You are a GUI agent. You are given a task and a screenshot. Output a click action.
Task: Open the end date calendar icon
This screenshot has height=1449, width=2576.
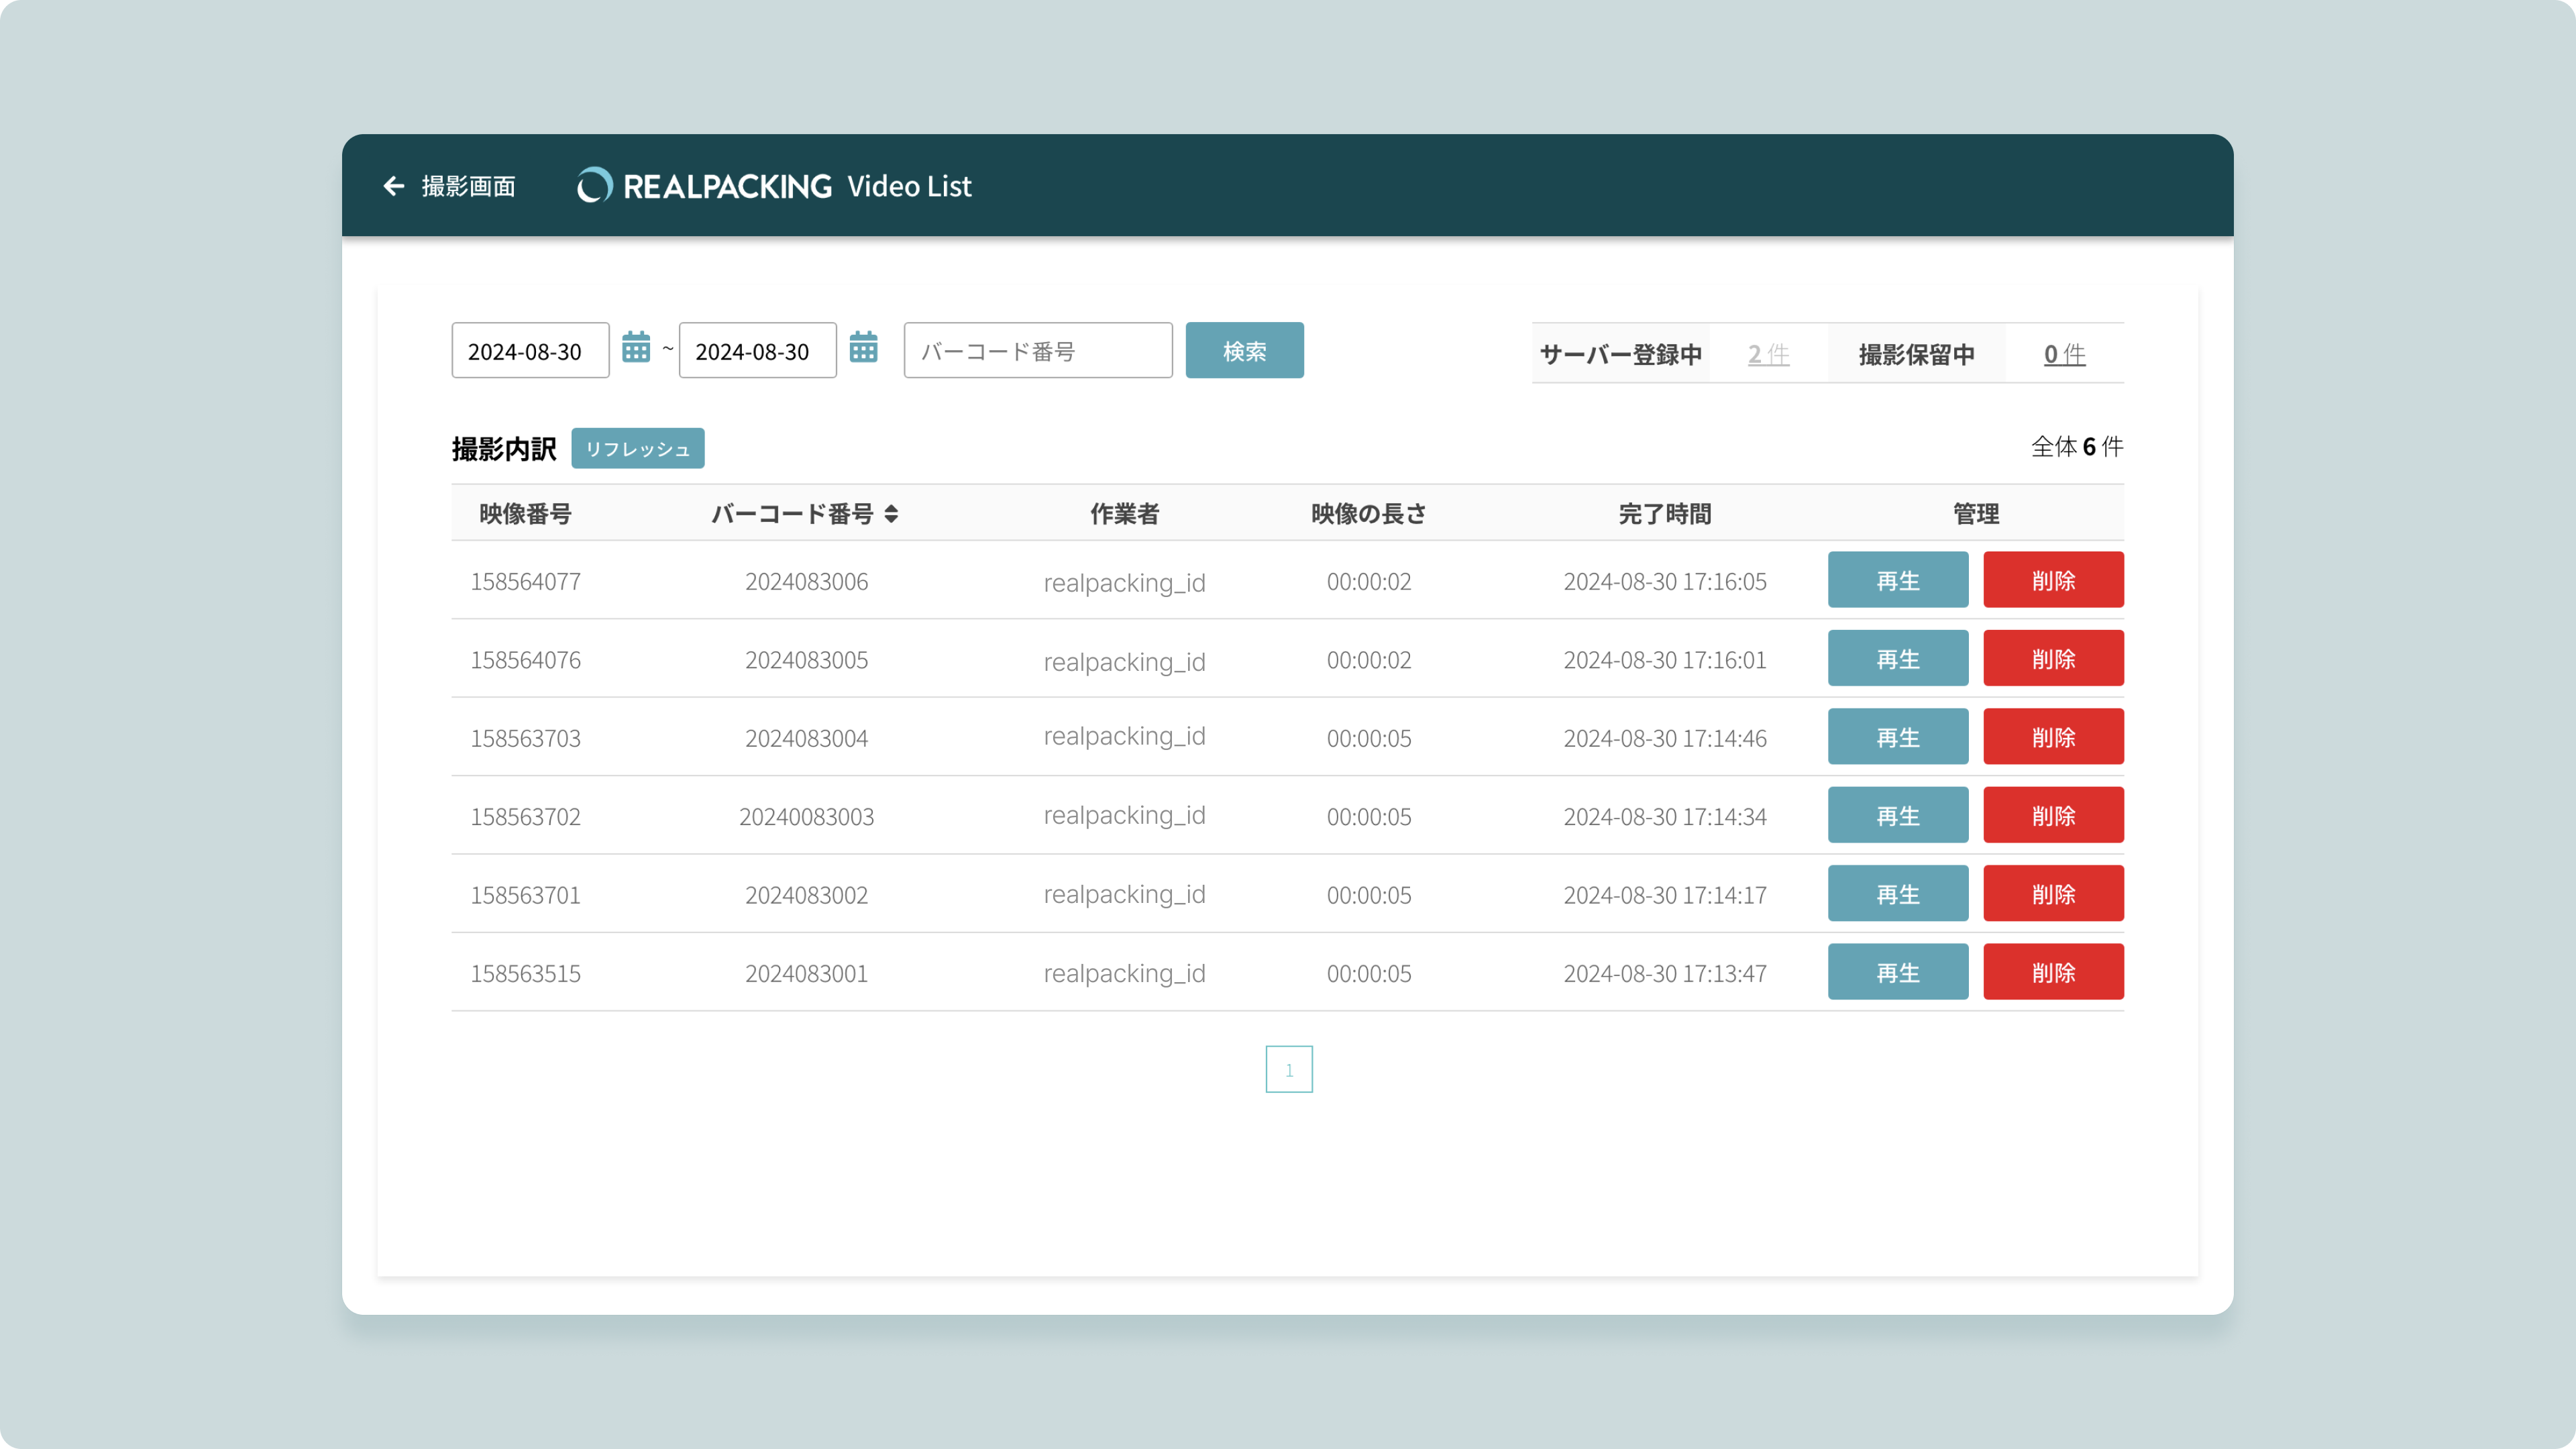[x=863, y=348]
